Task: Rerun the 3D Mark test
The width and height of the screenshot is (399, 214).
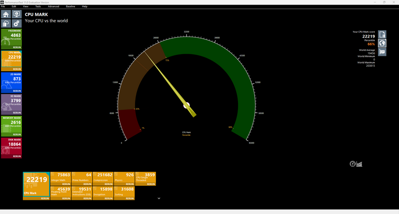Action: coord(17,113)
